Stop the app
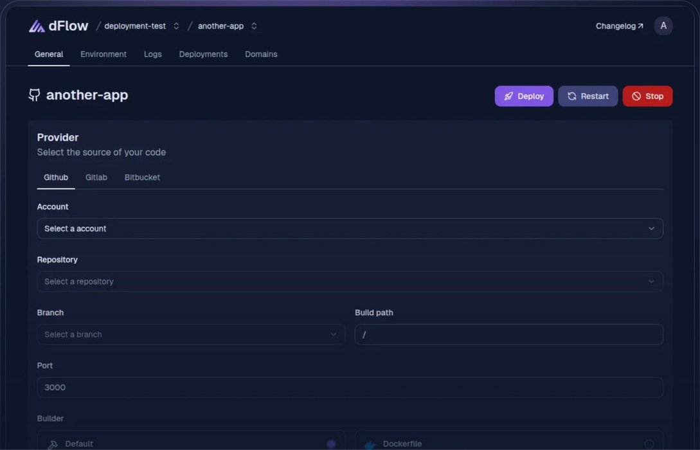Image resolution: width=700 pixels, height=450 pixels. pyautogui.click(x=647, y=96)
